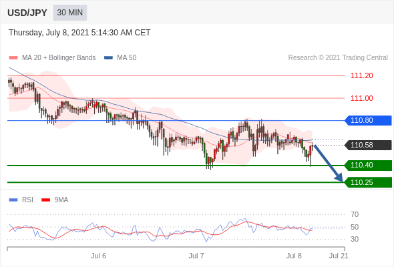Viewport: 394px width, 267px height.
Task: Select the RSI 50 axis value
Action: tap(355, 227)
